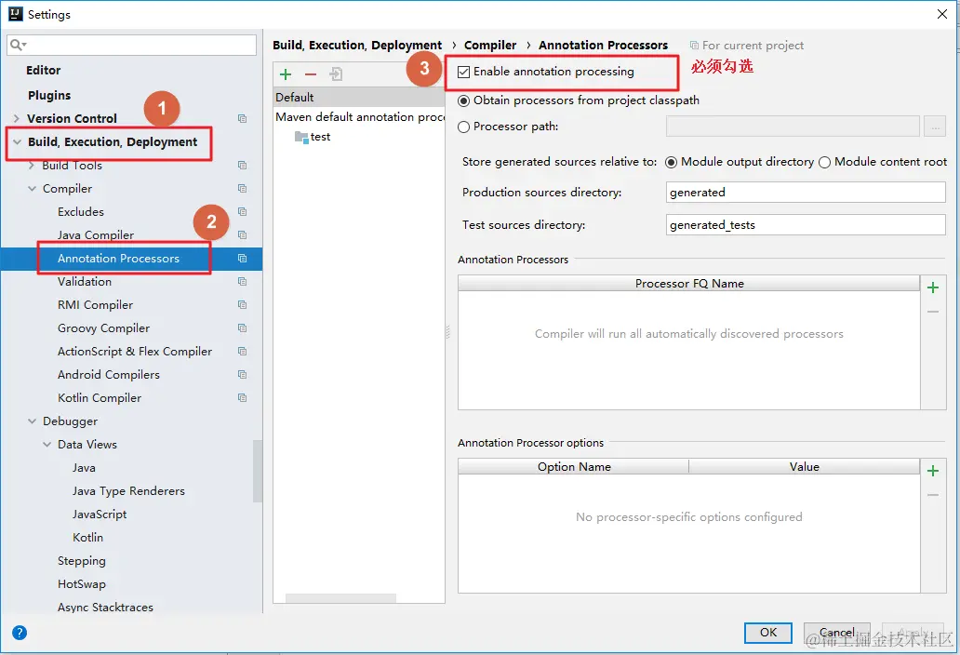Remove the selected annotation processor option
This screenshot has width=960, height=655.
point(932,495)
